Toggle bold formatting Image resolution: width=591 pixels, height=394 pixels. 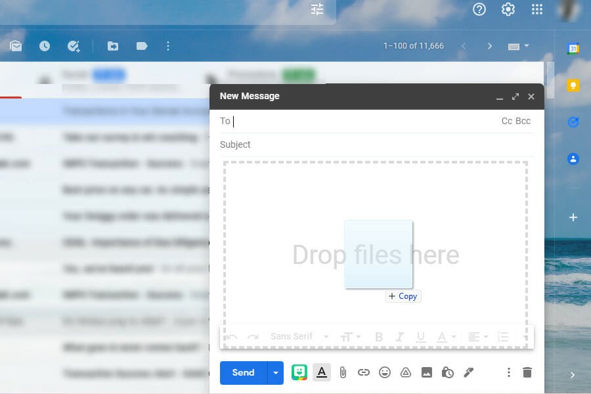point(379,336)
